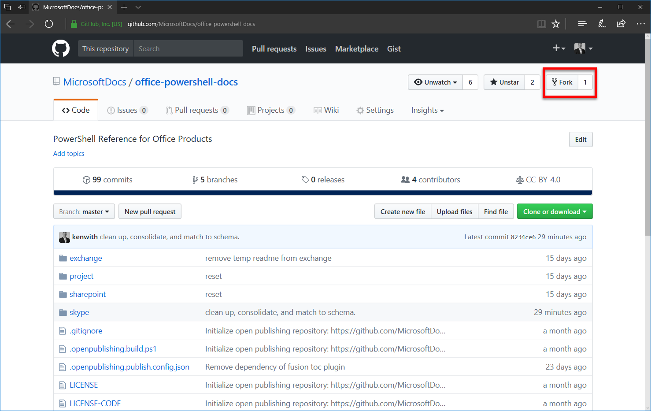The height and width of the screenshot is (411, 651).
Task: Open the Wiki tab
Action: 326,110
